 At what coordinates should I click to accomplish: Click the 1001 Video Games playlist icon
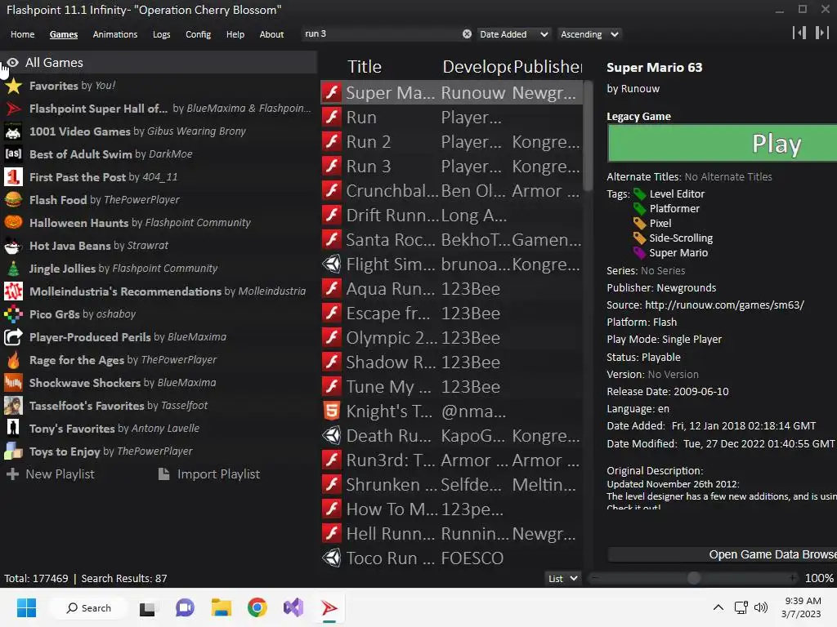(13, 131)
